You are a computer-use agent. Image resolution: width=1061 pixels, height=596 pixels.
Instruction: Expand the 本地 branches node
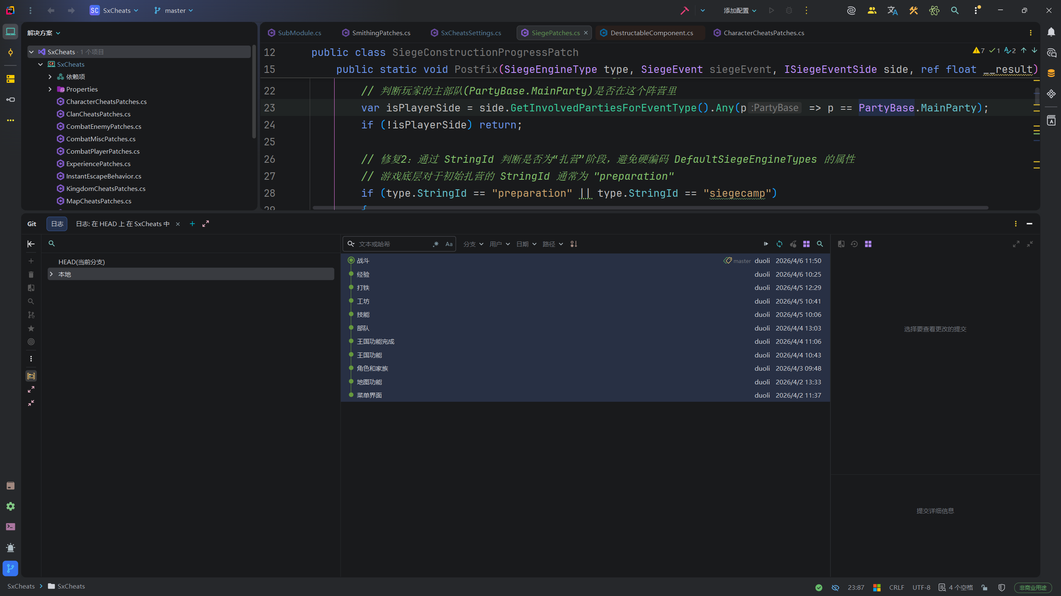coord(51,274)
